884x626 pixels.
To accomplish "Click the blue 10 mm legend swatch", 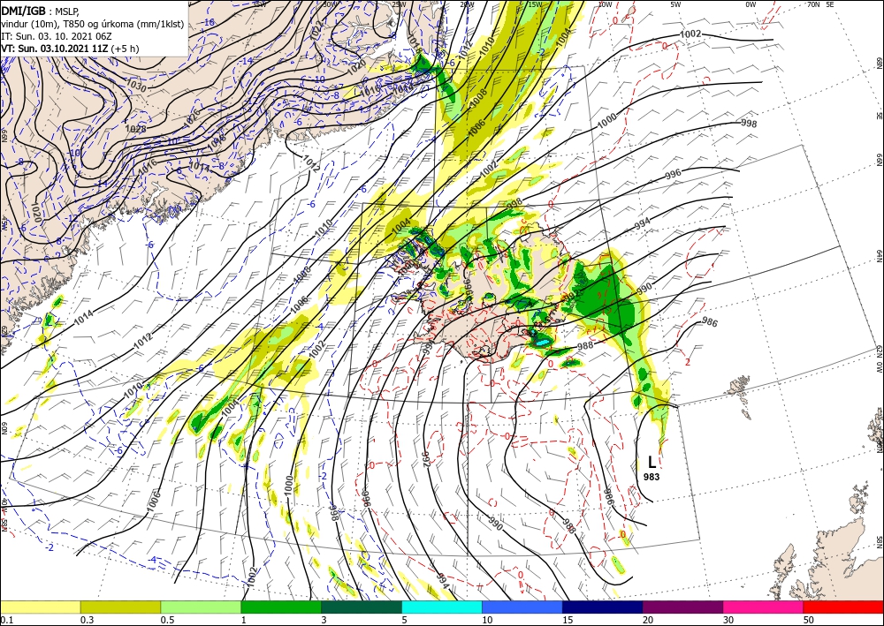I will coord(522,607).
